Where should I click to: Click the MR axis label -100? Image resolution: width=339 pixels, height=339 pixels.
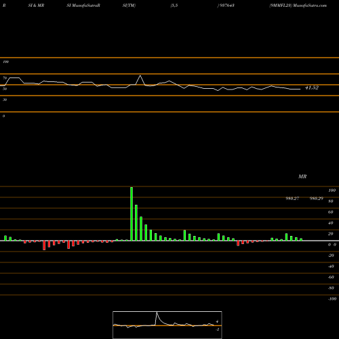coord(332,299)
